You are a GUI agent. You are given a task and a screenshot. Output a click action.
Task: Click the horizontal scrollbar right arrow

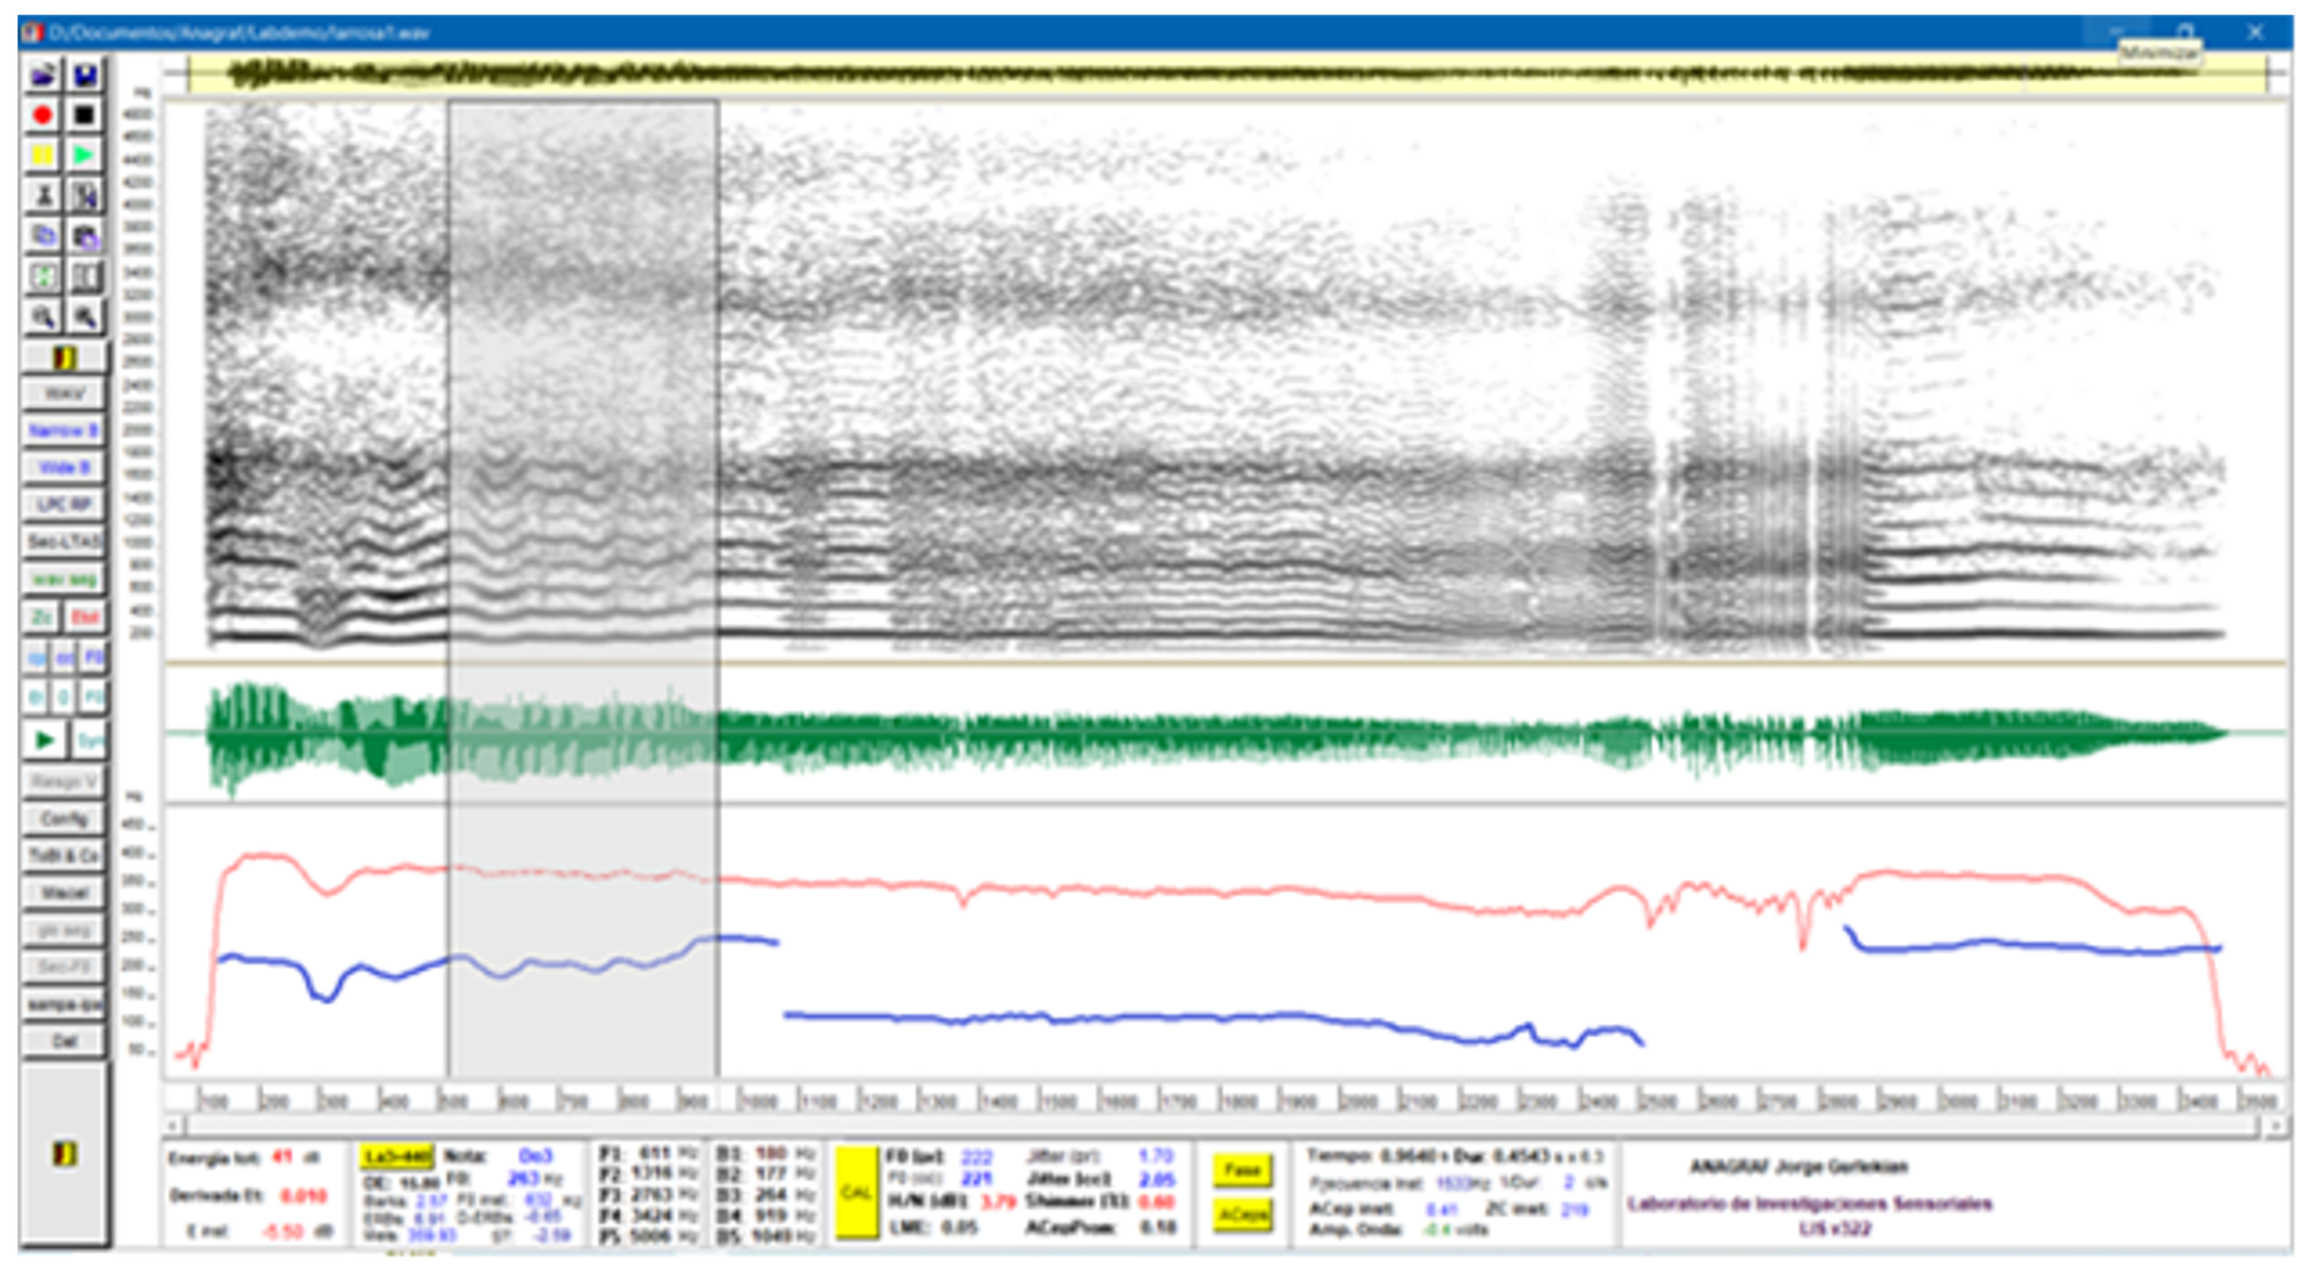(2275, 1126)
